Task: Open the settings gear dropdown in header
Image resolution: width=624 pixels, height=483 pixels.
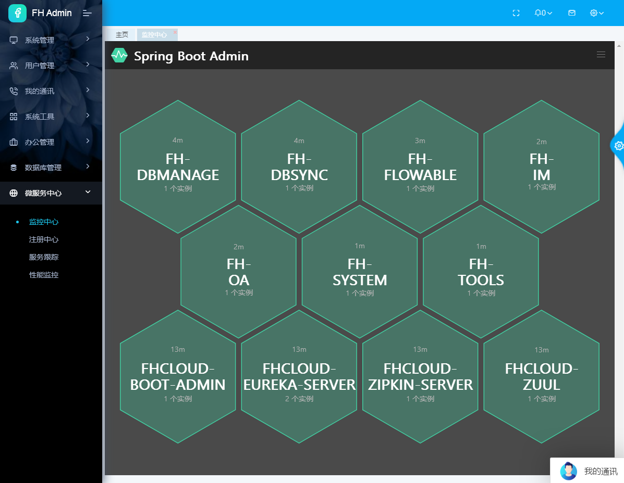Action: click(x=597, y=13)
